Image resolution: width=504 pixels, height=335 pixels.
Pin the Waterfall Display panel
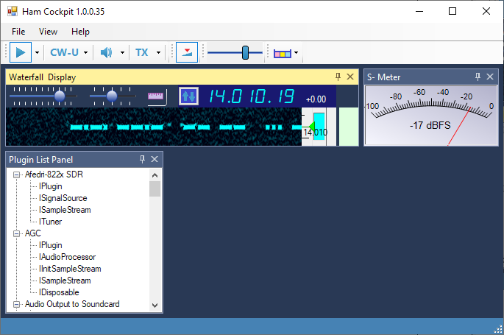[338, 77]
